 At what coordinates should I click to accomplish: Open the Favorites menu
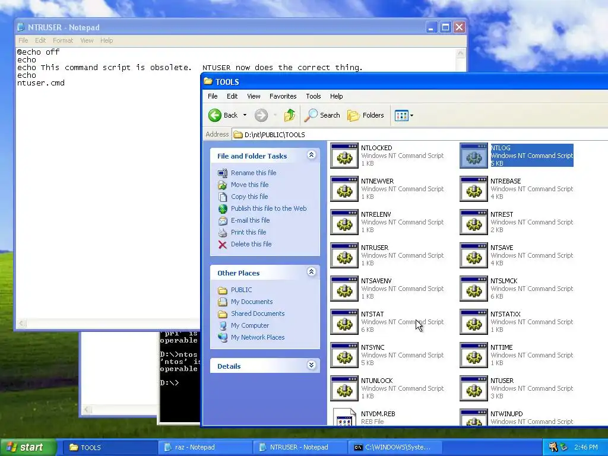283,96
